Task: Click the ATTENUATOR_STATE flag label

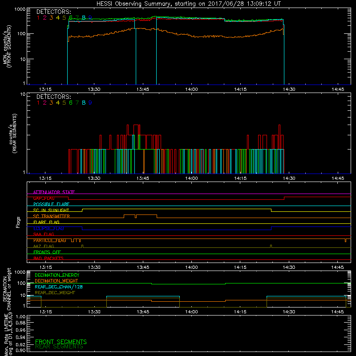Action: [x=54, y=192]
